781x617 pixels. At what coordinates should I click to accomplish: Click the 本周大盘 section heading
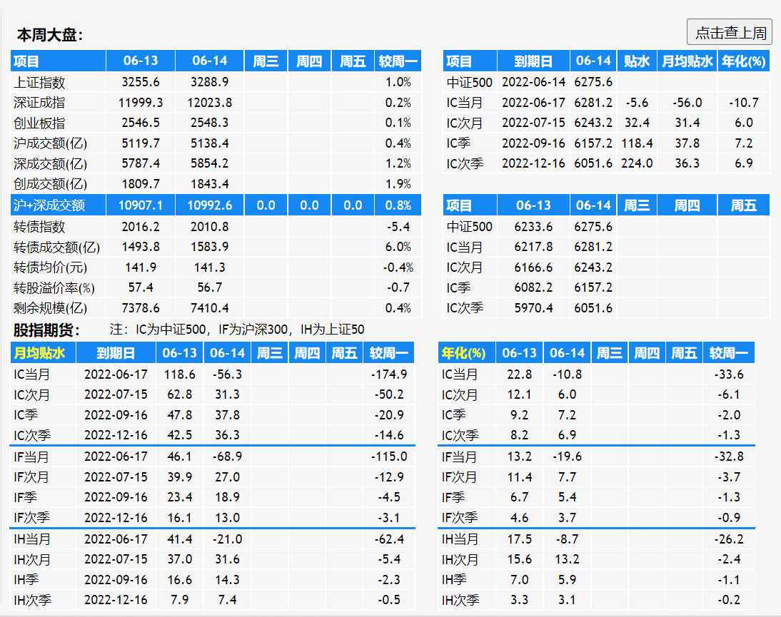click(x=50, y=35)
